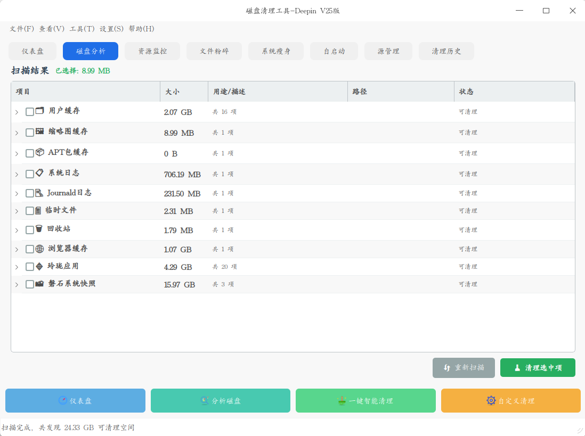The width and height of the screenshot is (585, 436).
Task: Check the 临时文件 checkbox
Action: click(30, 211)
